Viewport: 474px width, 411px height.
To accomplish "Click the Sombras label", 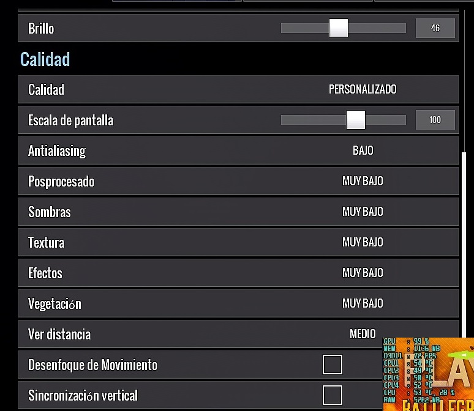I will coord(50,212).
